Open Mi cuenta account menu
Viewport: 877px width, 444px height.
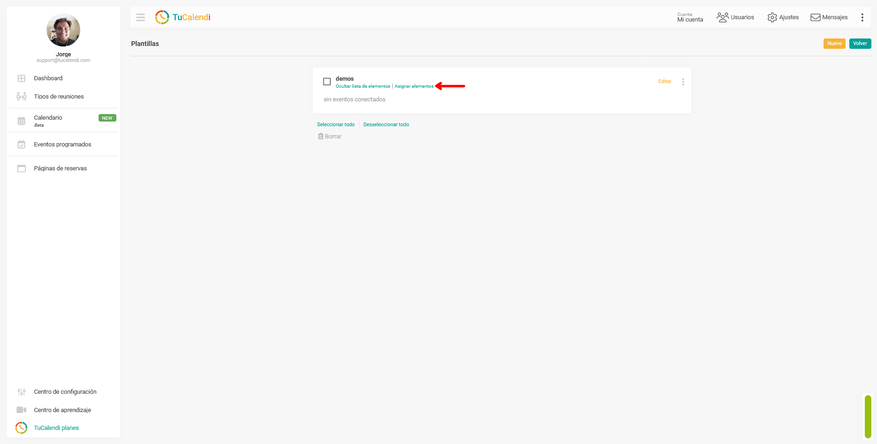(x=690, y=17)
